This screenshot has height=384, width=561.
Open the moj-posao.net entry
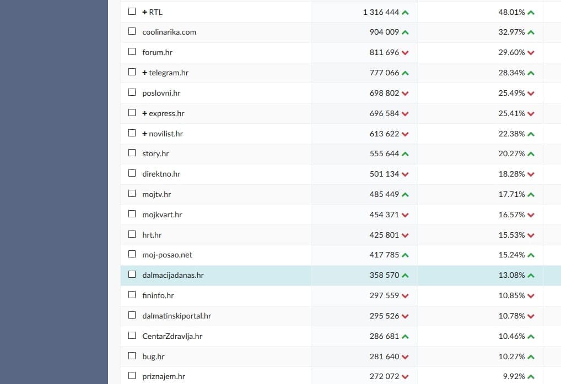click(x=167, y=255)
